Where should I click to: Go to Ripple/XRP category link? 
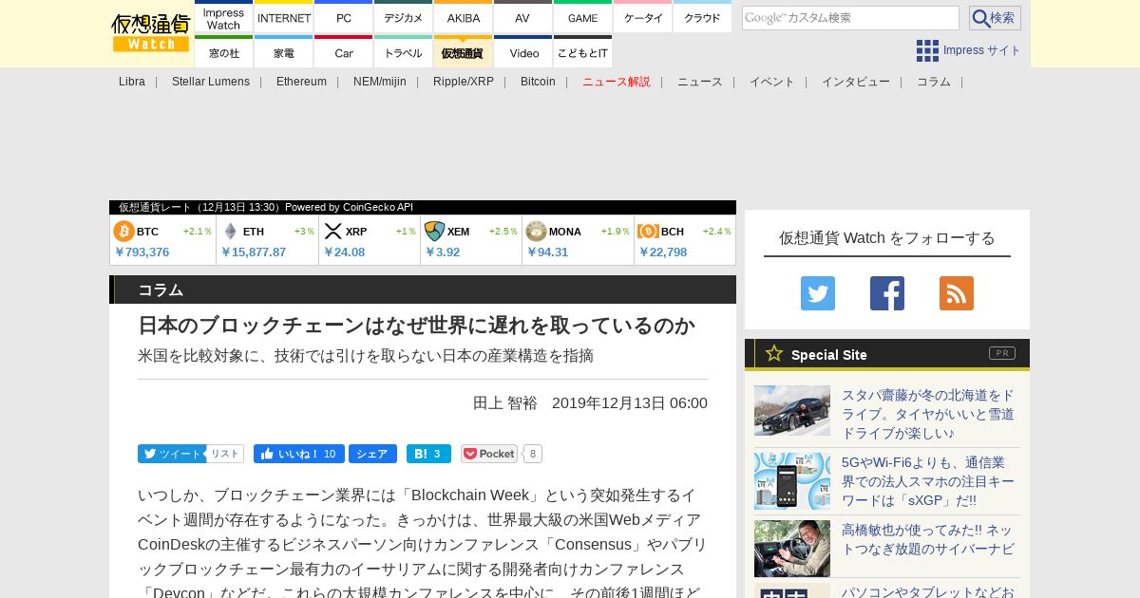pos(464,82)
